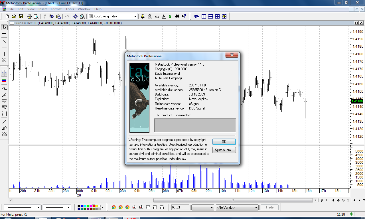The width and height of the screenshot is (365, 219).
Task: Click the Print icon in toolbar
Action: [29, 17]
